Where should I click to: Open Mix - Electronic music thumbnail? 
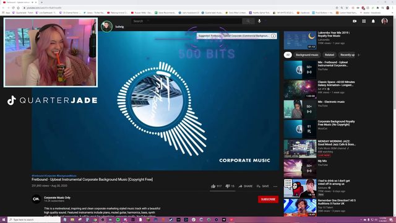(x=299, y=109)
